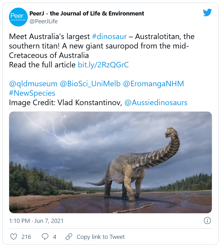221x247 pixels.
Task: Open the tweet timestamp 1:10 PM · Jun 7, 2021
Action: [x=36, y=221]
